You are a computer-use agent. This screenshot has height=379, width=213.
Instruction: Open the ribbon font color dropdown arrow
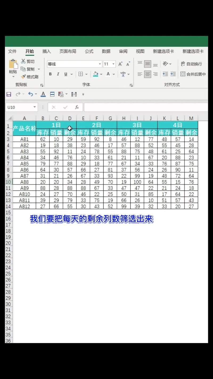coord(114,74)
